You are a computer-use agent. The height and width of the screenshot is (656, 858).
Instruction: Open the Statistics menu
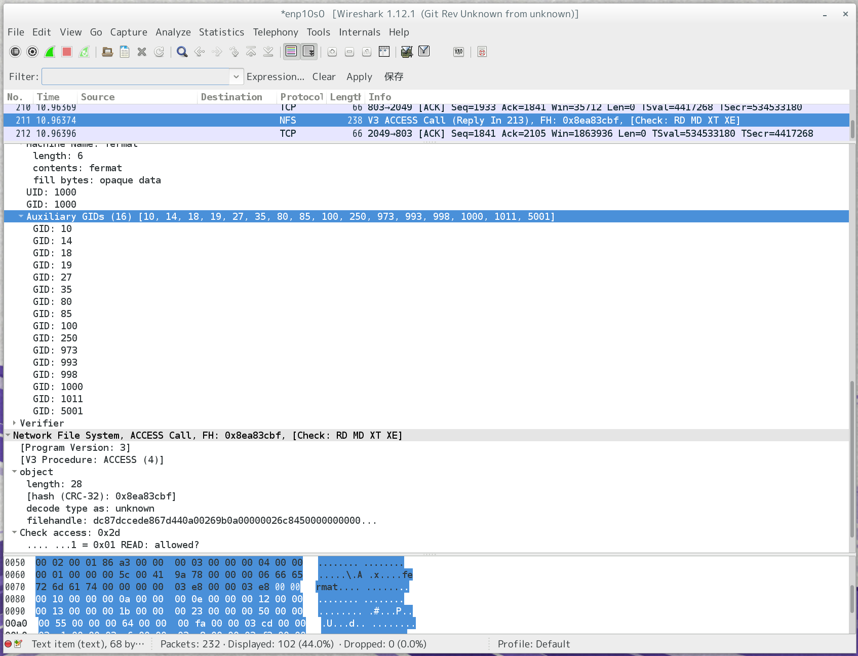tap(221, 32)
